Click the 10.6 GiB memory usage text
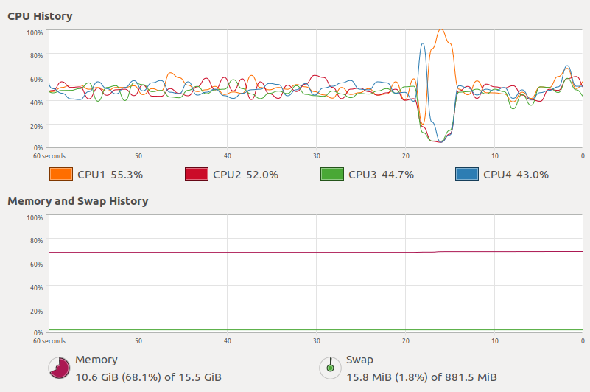This screenshot has width=590, height=392. pyautogui.click(x=148, y=377)
